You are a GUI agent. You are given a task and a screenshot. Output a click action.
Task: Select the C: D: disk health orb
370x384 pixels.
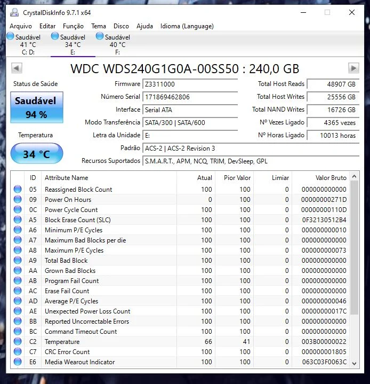pos(10,36)
